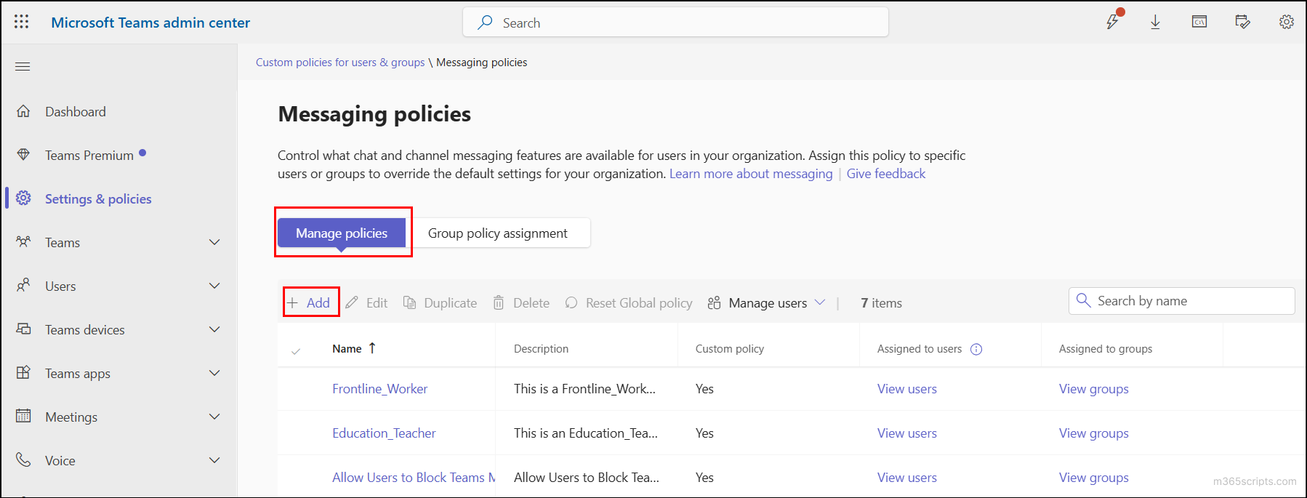This screenshot has width=1307, height=498.
Task: Click the top Search box
Action: point(675,23)
